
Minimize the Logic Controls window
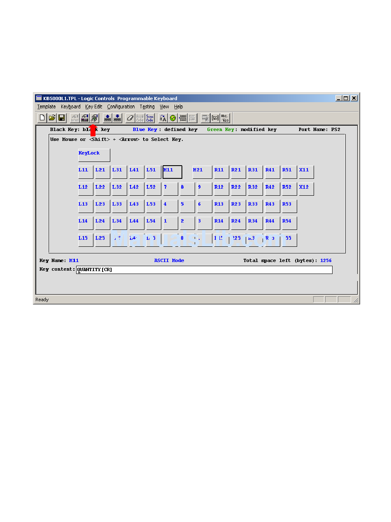(x=339, y=98)
